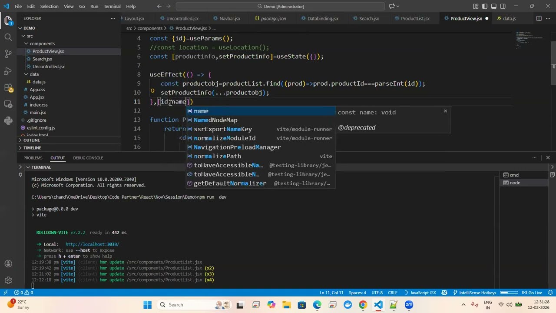
Task: Collapse the TERMINAL section
Action: click(41, 167)
